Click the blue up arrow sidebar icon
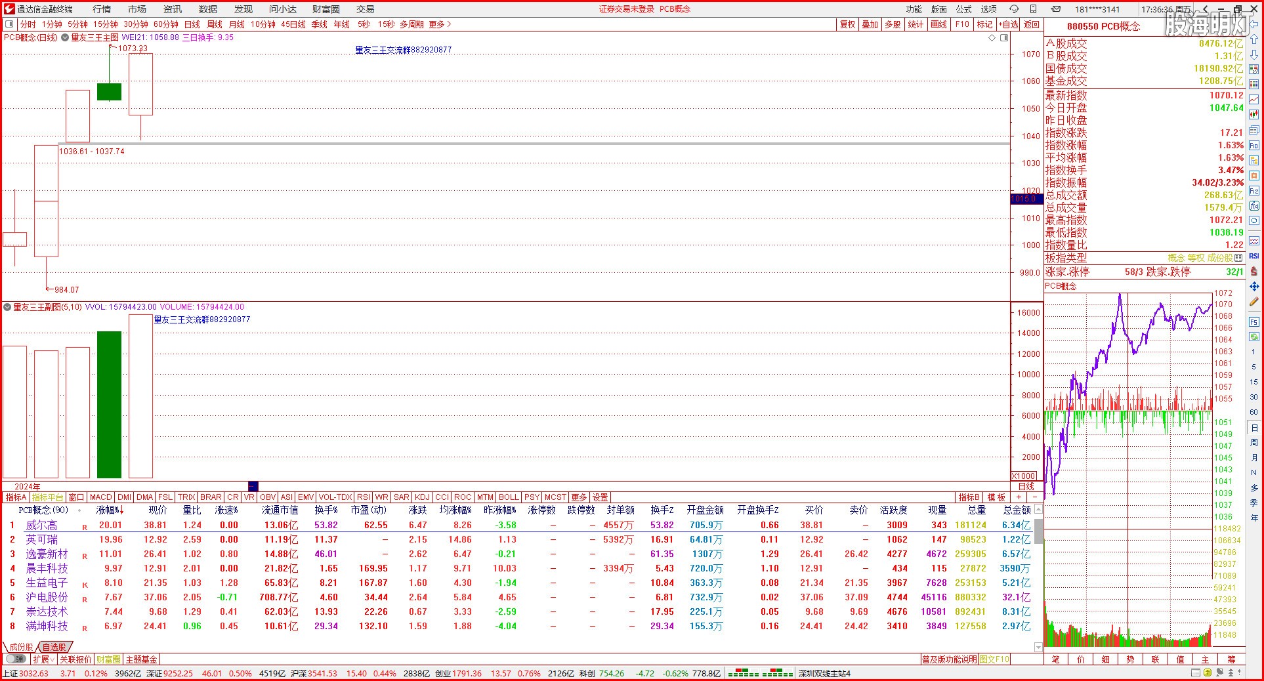The image size is (1264, 681). click(x=1254, y=40)
